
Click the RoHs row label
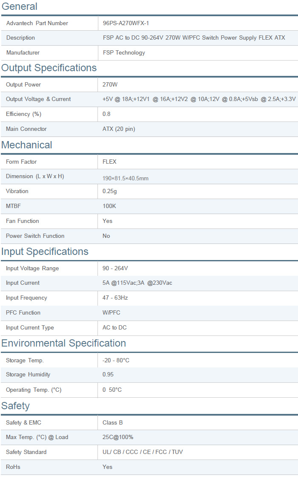point(13,467)
